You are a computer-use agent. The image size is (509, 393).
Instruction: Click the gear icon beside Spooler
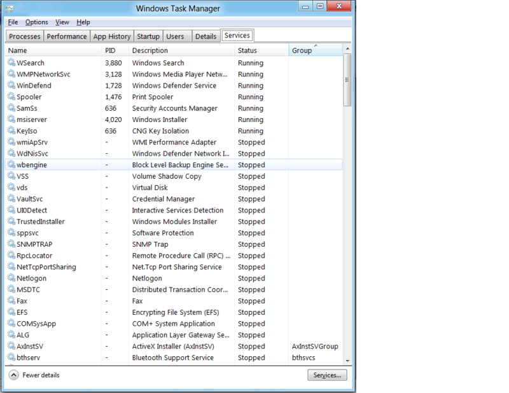pos(11,97)
